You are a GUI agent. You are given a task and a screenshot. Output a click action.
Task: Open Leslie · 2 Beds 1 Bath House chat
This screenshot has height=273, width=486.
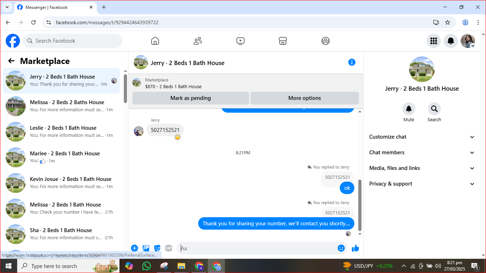coord(62,132)
